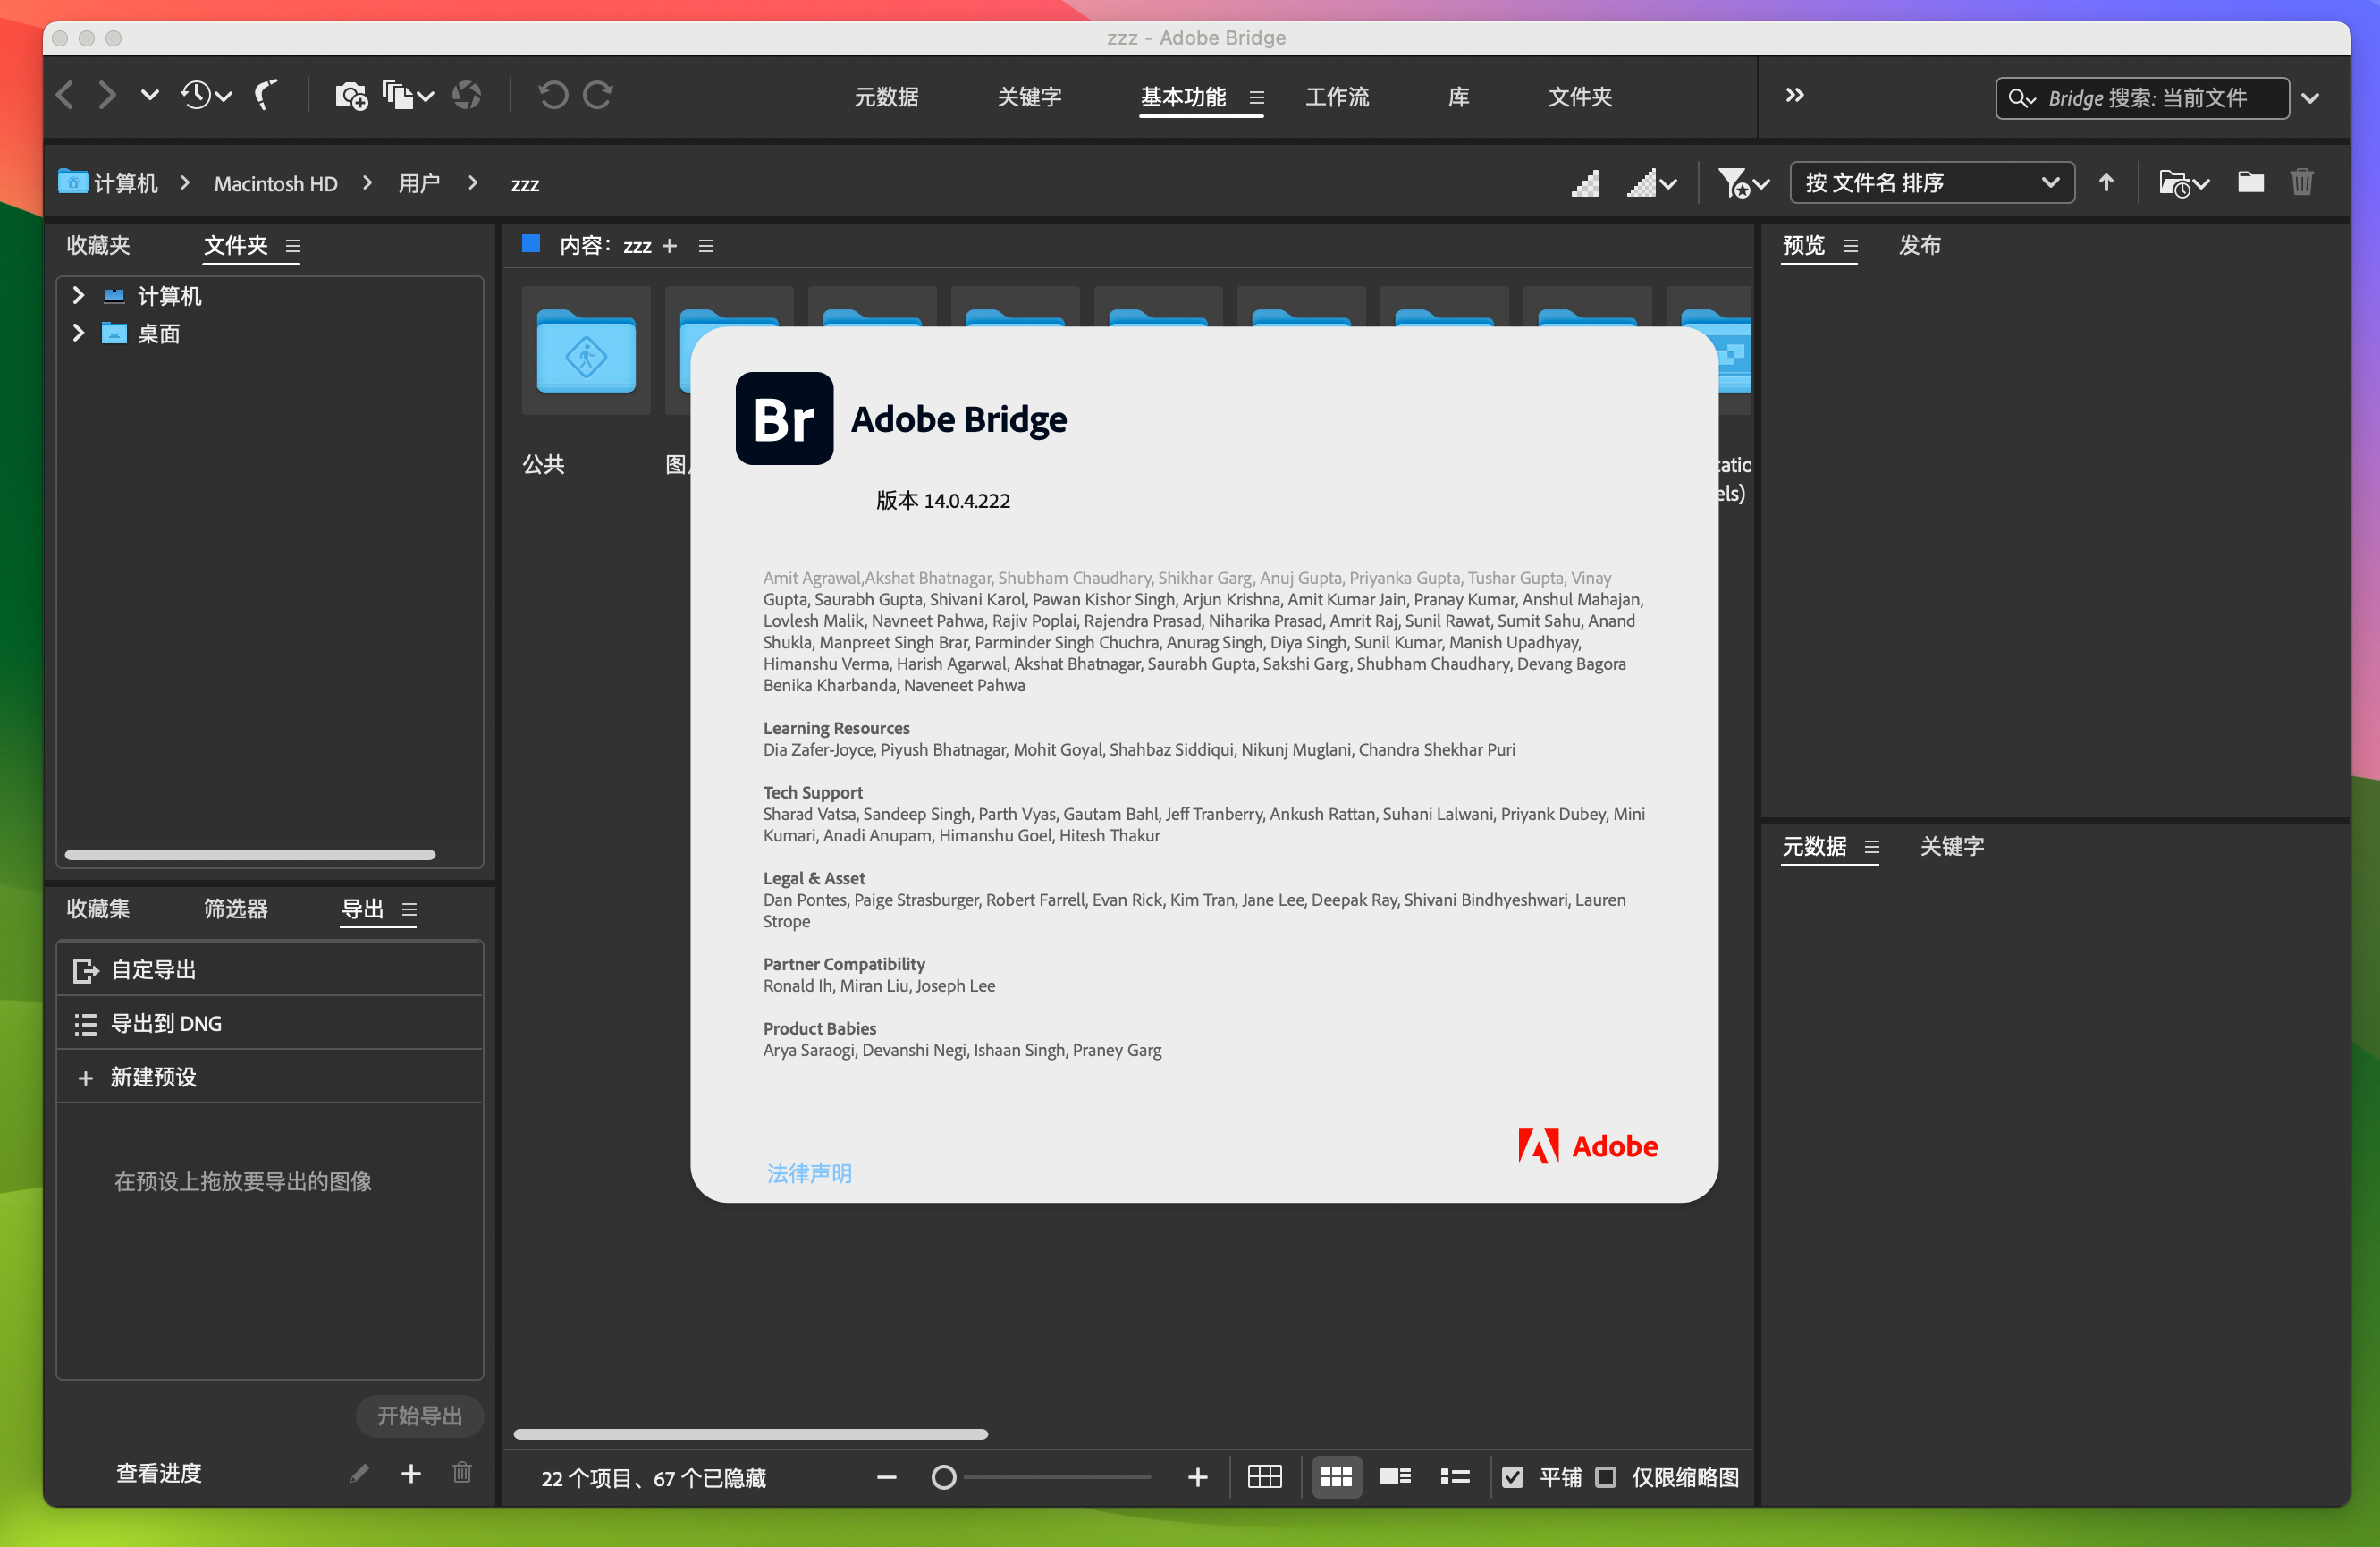Click the 元数据 menu bar item
Screen dimensions: 2380x1547
coord(885,97)
